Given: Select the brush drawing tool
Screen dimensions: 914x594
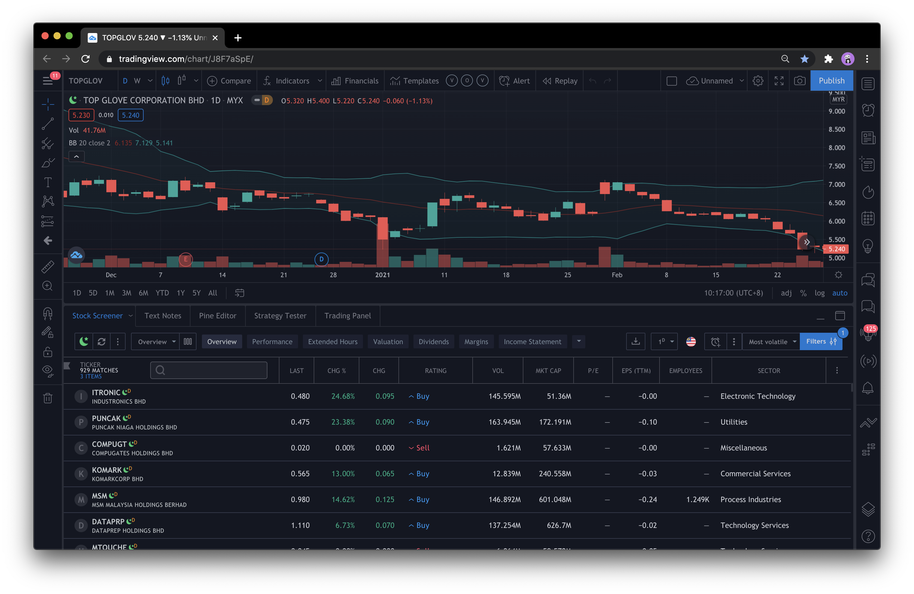Looking at the screenshot, I should (x=47, y=163).
